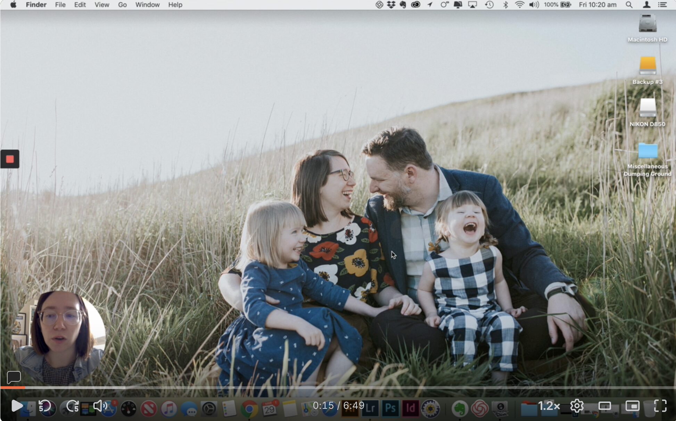Viewport: 676px width, 421px height.
Task: Expand the Go menu
Action: point(122,5)
